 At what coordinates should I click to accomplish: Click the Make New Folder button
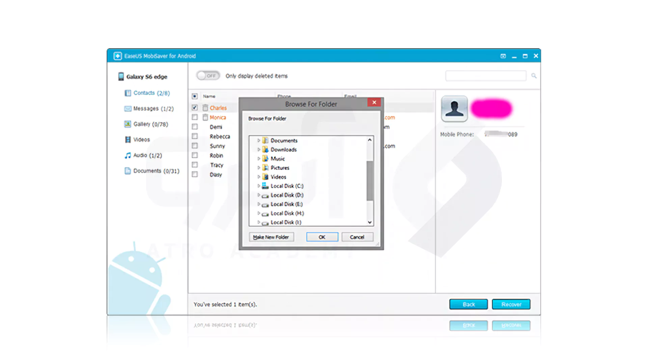click(271, 237)
